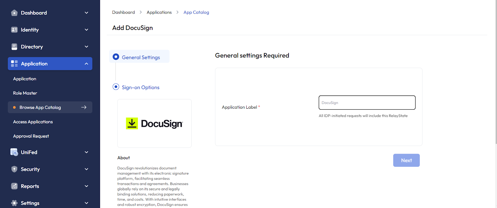Select the General Settings step indicator circle
Viewport: 497px width, 208px height.
coord(116,57)
